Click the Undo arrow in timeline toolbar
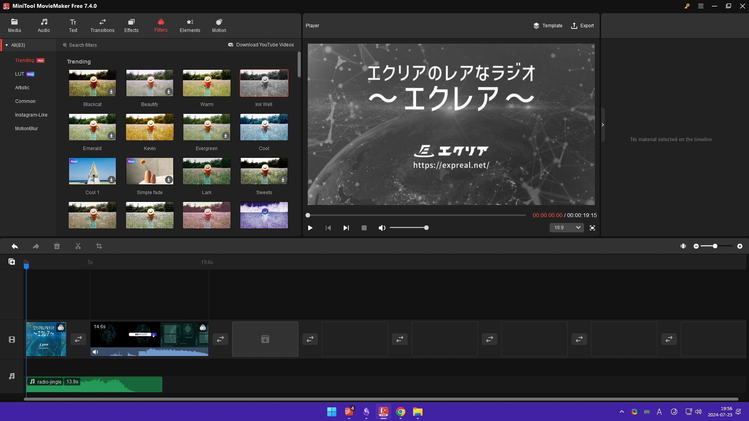 point(15,246)
